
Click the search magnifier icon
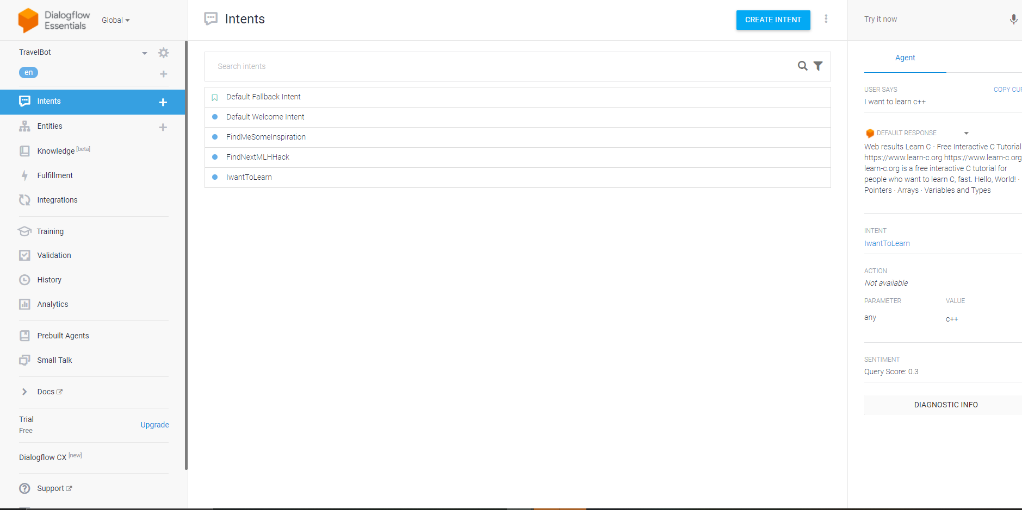point(802,66)
